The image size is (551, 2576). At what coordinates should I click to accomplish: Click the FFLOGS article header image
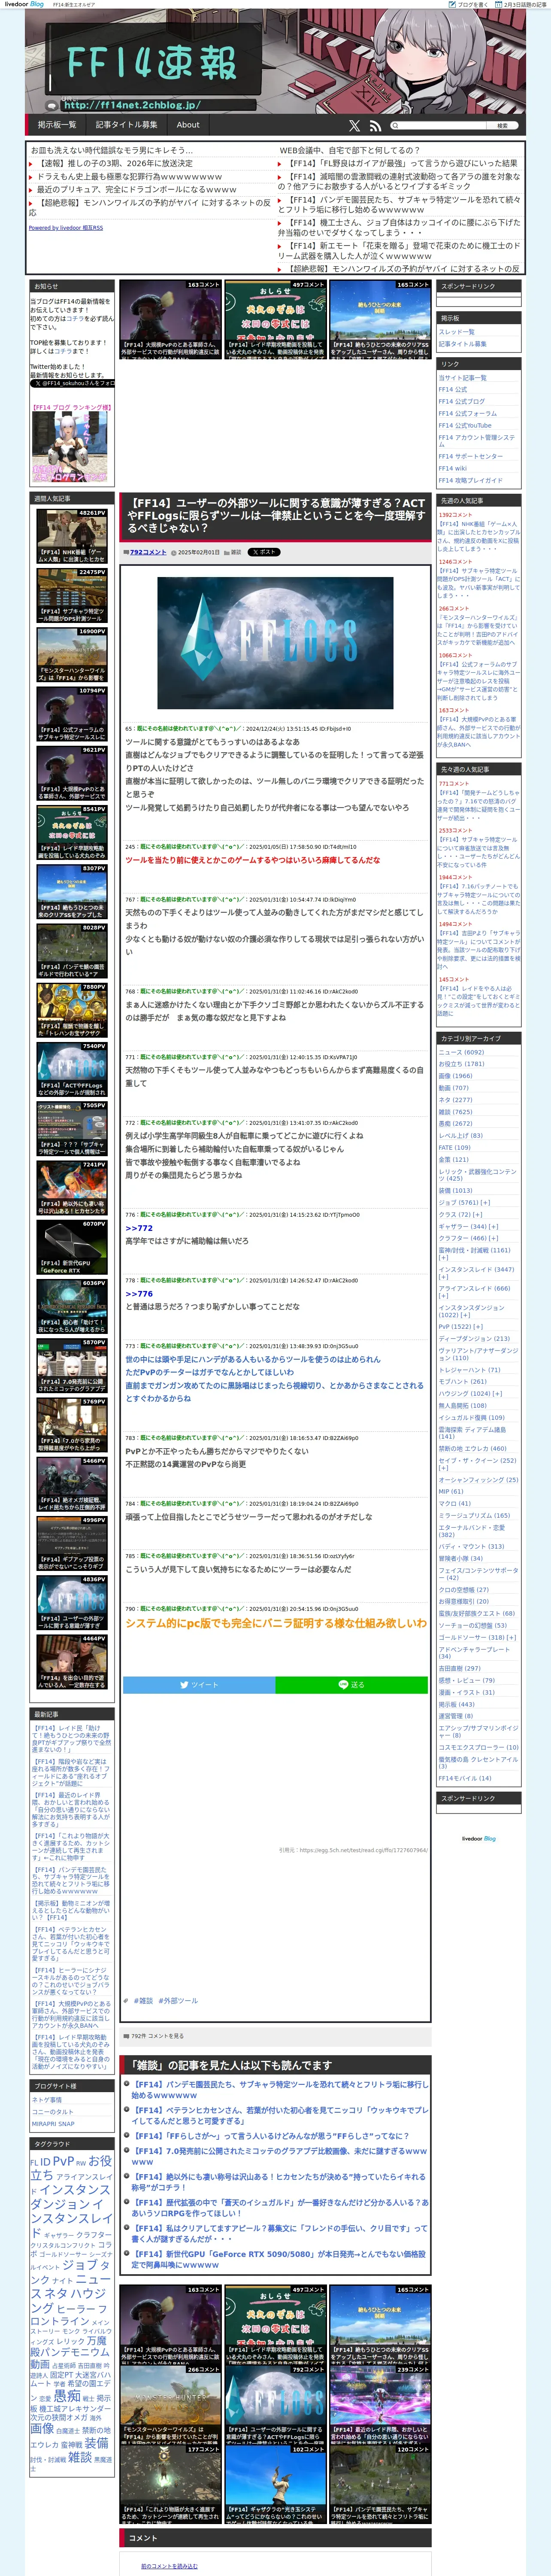pyautogui.click(x=275, y=643)
